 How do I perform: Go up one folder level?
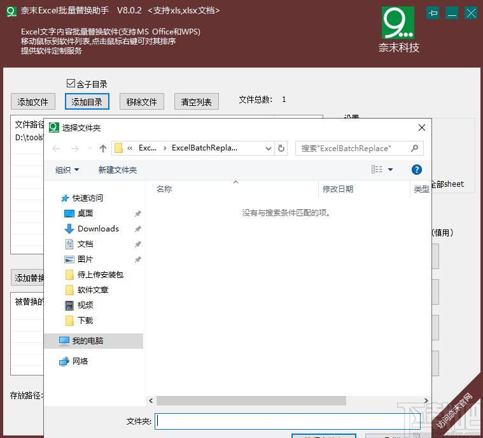click(x=103, y=149)
